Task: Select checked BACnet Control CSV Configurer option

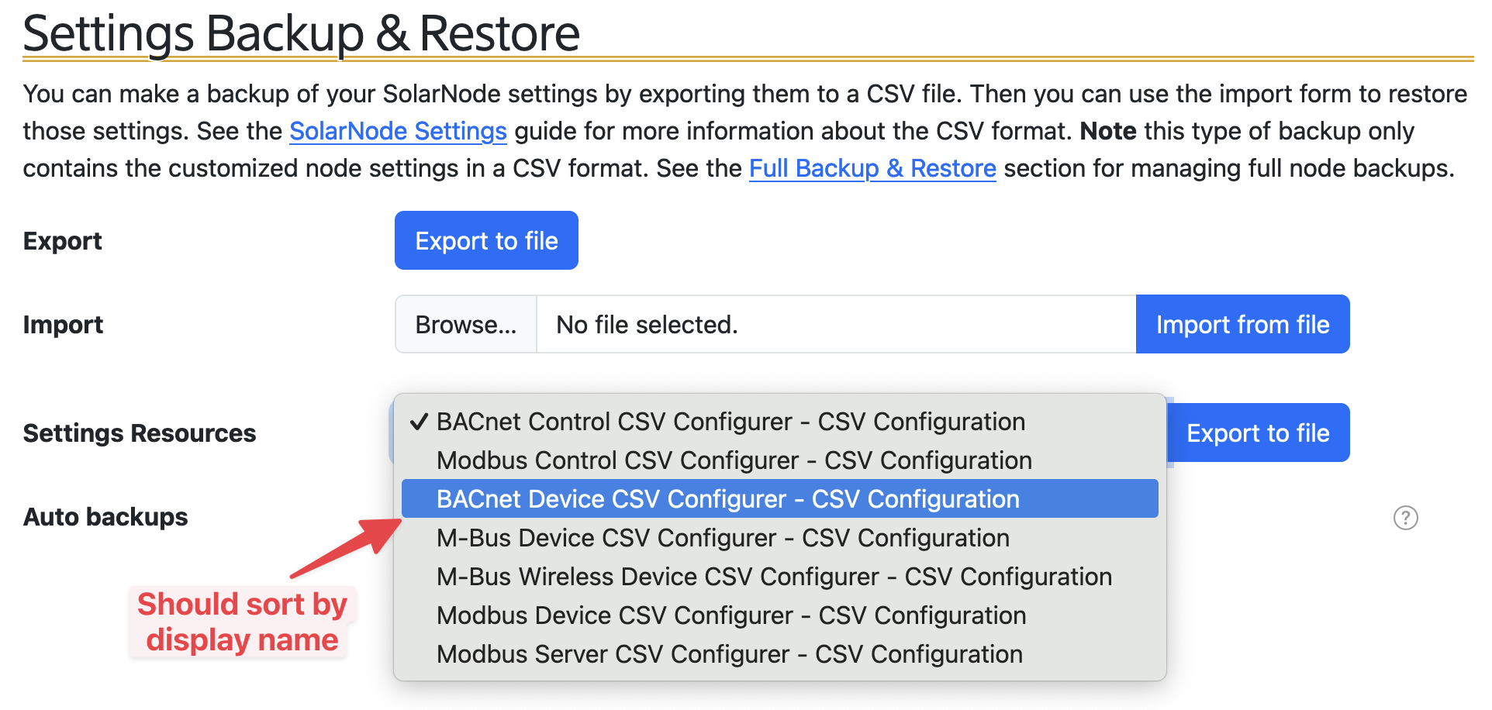Action: [x=730, y=422]
